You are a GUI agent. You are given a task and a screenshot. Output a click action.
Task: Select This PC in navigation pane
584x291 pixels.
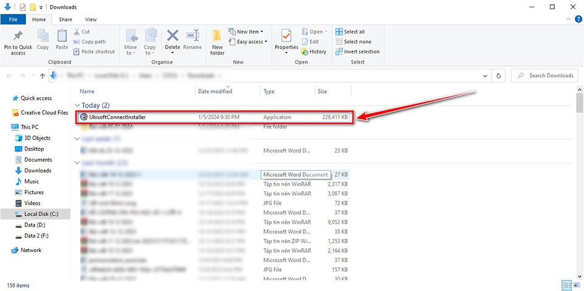25,127
